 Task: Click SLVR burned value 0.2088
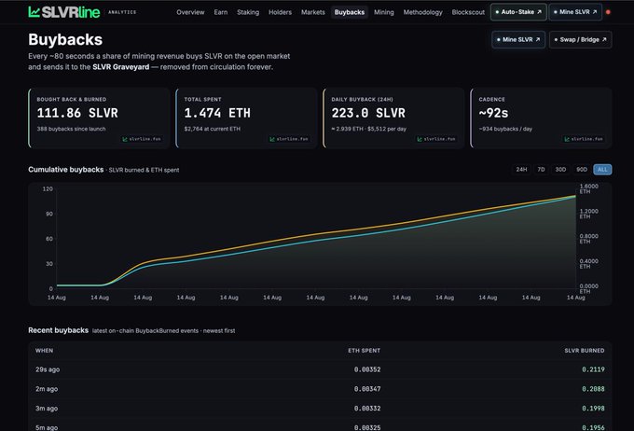593,389
